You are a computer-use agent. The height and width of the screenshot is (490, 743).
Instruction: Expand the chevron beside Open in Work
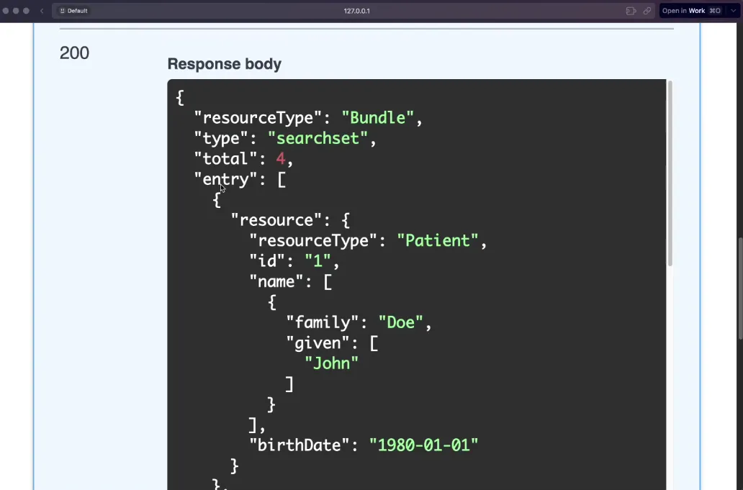pyautogui.click(x=733, y=11)
